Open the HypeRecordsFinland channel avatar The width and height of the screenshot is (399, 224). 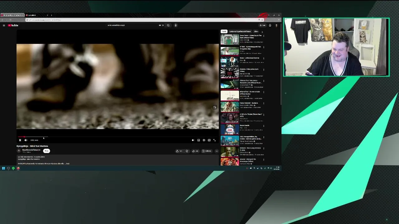click(x=19, y=151)
